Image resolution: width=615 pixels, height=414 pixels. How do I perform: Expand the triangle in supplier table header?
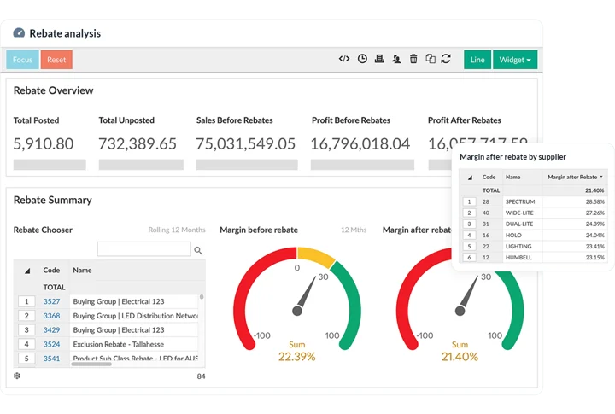[470, 178]
